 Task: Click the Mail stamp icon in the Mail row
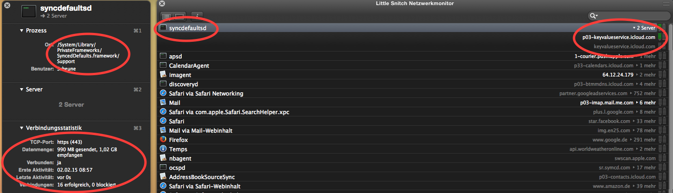click(163, 103)
